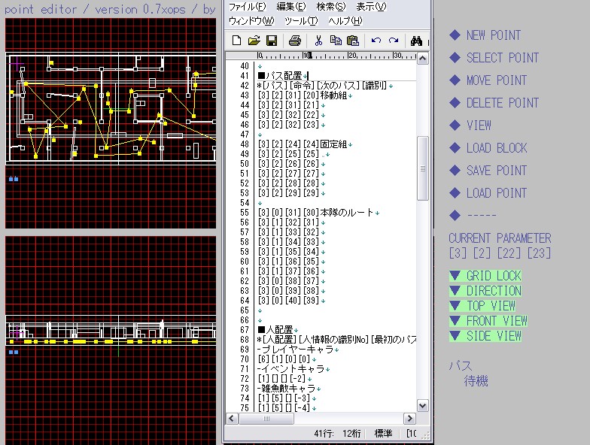Click line 70 [6][1][0][0]

point(284,359)
